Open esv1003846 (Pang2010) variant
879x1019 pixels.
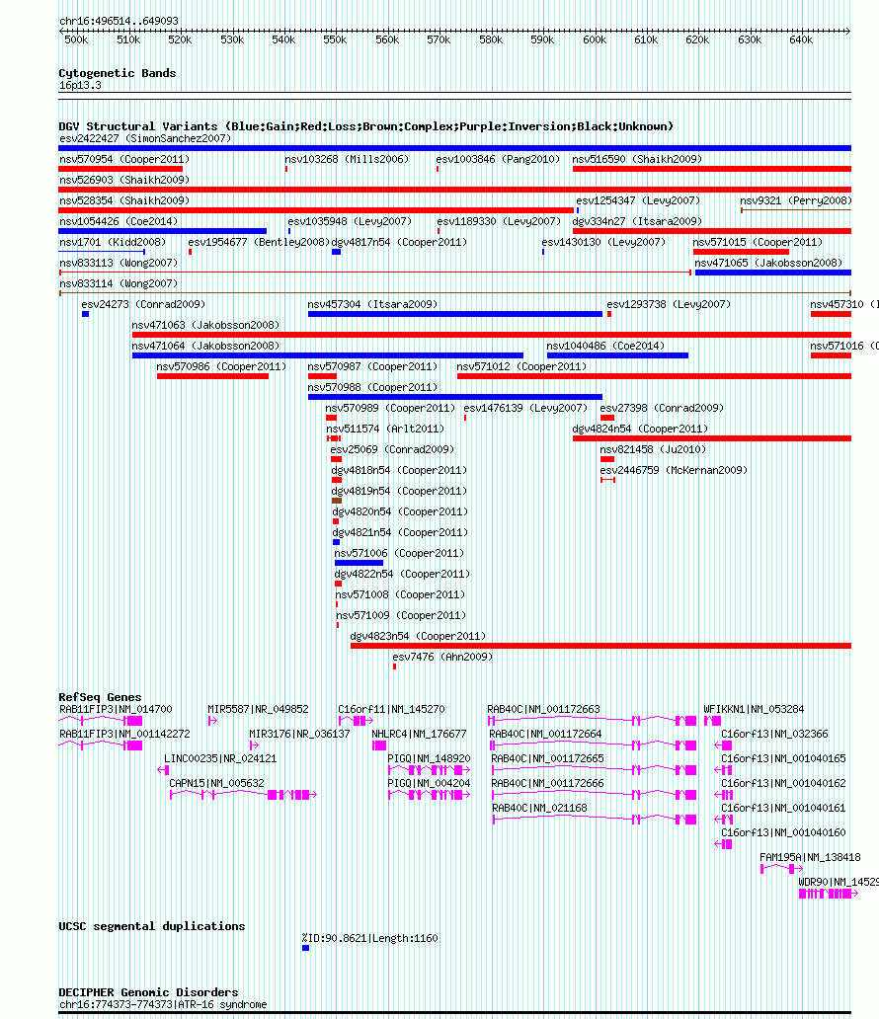coord(498,159)
